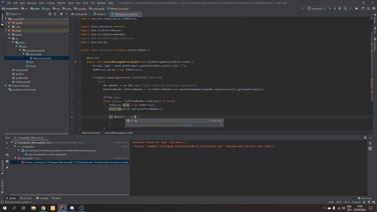
Task: Click the Debug bug icon in toolbar
Action: pos(335,8)
